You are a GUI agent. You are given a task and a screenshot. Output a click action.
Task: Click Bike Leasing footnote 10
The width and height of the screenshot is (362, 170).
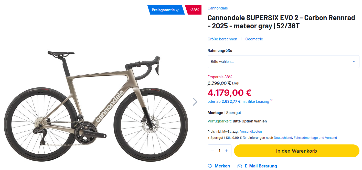coord(272,100)
